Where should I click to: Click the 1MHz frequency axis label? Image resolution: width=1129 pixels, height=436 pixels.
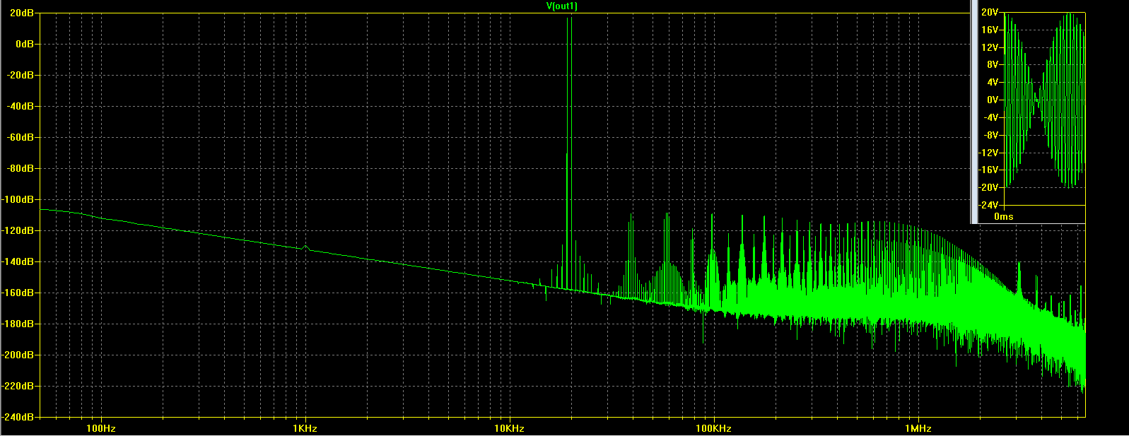[x=918, y=428]
